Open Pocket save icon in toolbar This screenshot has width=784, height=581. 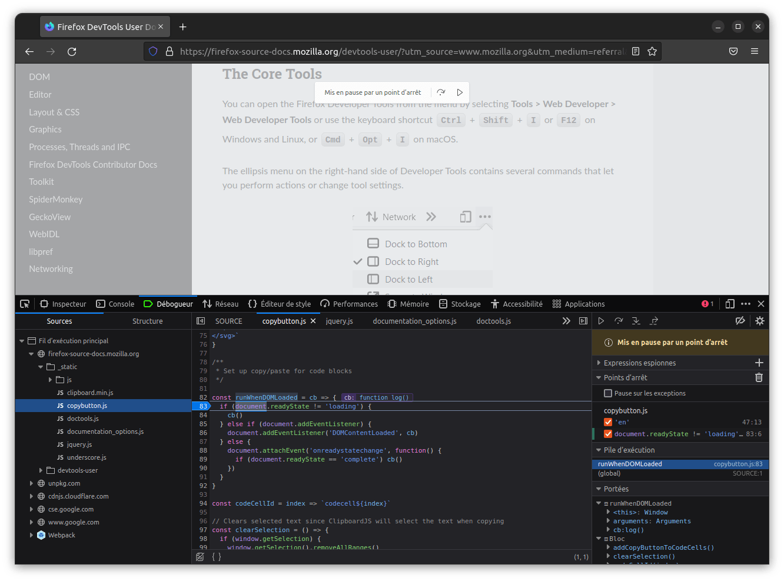[733, 51]
